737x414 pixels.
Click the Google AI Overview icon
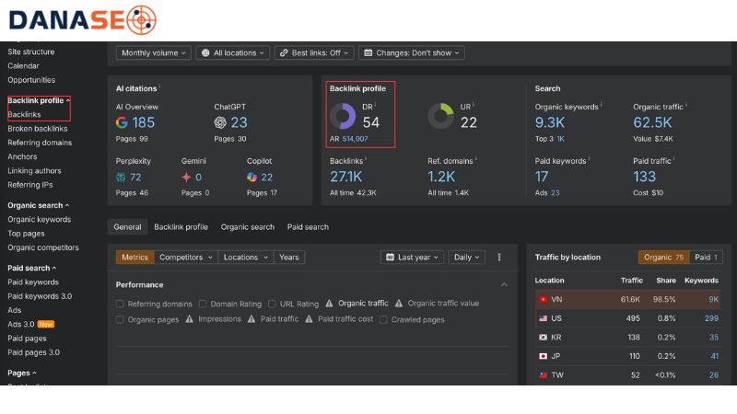point(122,122)
